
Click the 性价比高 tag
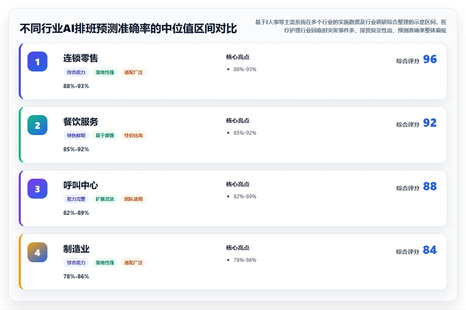click(x=134, y=135)
